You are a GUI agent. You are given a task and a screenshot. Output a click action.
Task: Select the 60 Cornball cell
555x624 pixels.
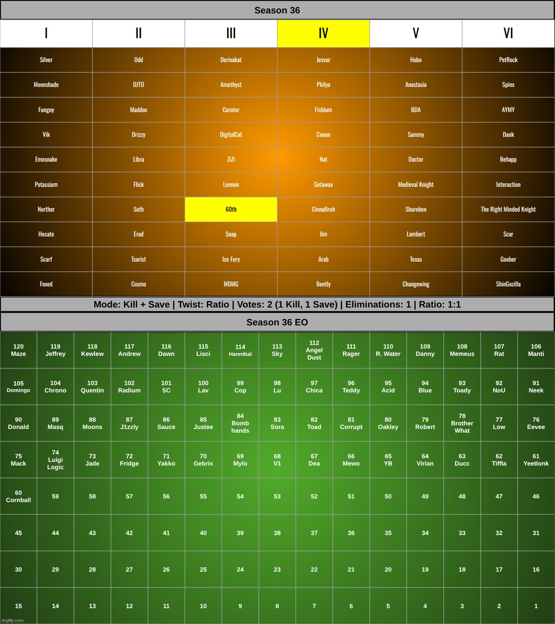pos(18,496)
